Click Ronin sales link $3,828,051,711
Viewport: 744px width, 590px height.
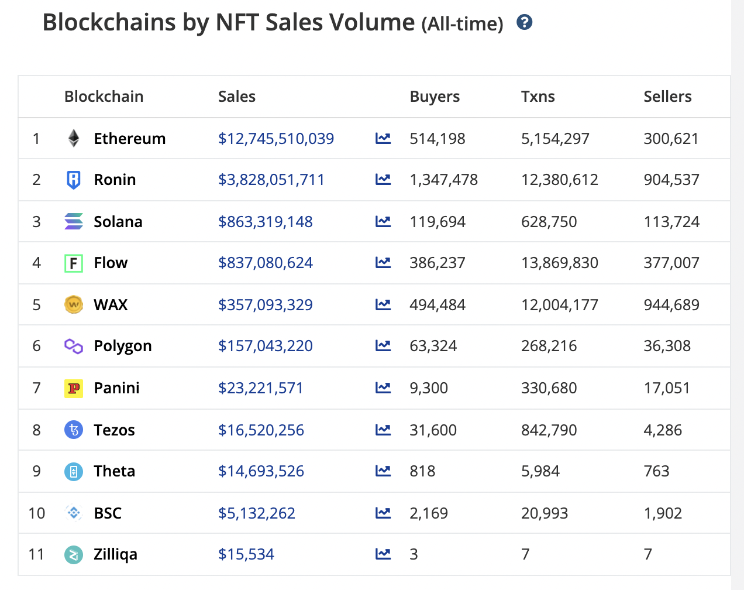[271, 180]
